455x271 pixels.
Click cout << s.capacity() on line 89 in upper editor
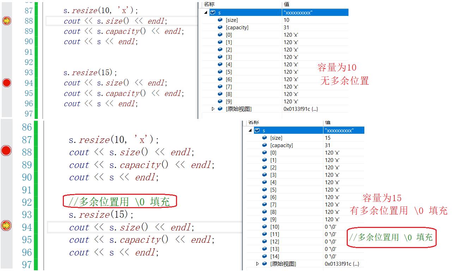click(105, 31)
